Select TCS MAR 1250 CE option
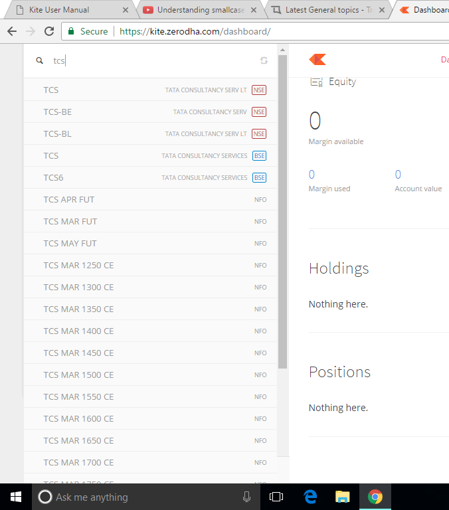The width and height of the screenshot is (449, 510). click(150, 265)
